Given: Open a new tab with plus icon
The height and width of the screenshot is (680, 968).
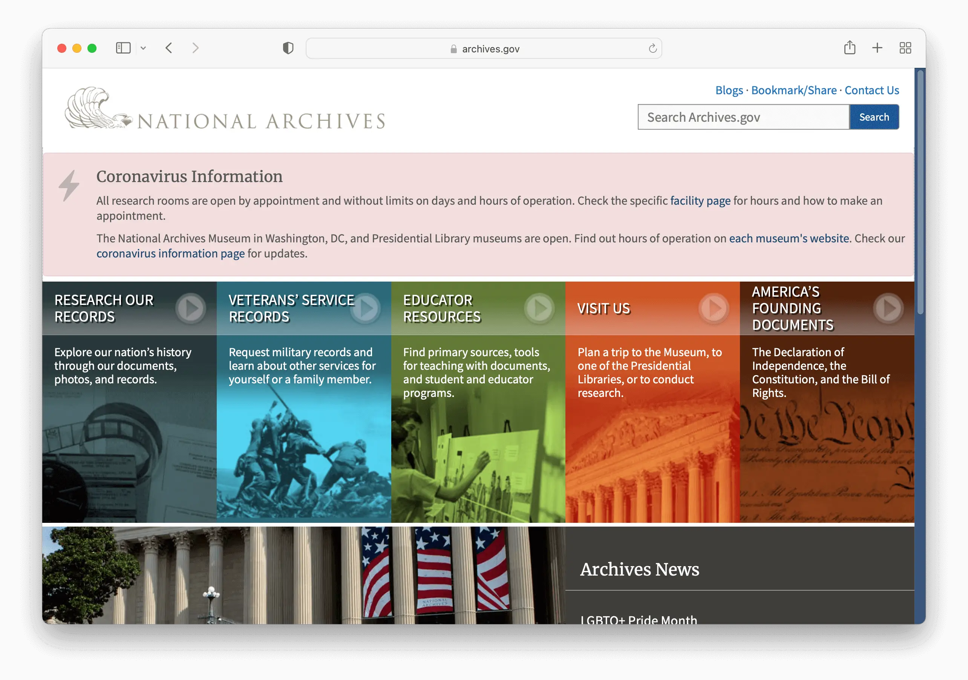Looking at the screenshot, I should point(877,48).
